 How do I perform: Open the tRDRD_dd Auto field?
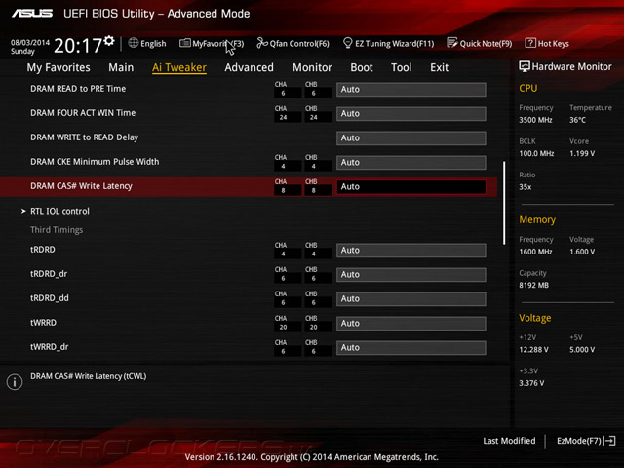[x=411, y=299]
